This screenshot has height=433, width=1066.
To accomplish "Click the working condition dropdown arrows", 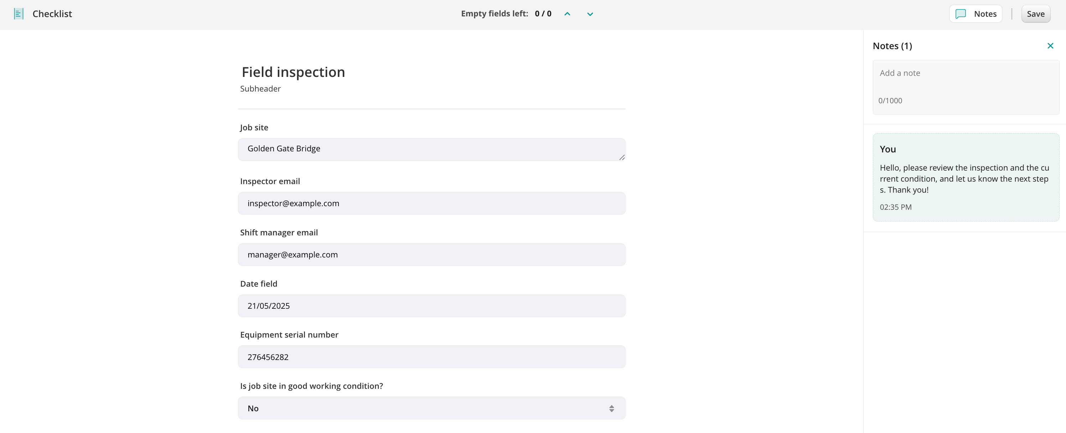I will pos(611,408).
